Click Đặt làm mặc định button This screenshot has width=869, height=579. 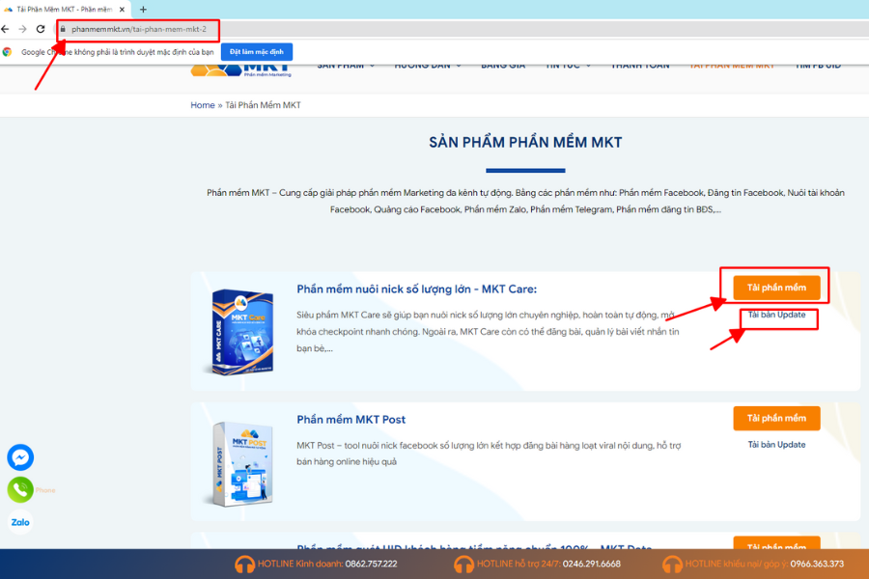[x=256, y=52]
